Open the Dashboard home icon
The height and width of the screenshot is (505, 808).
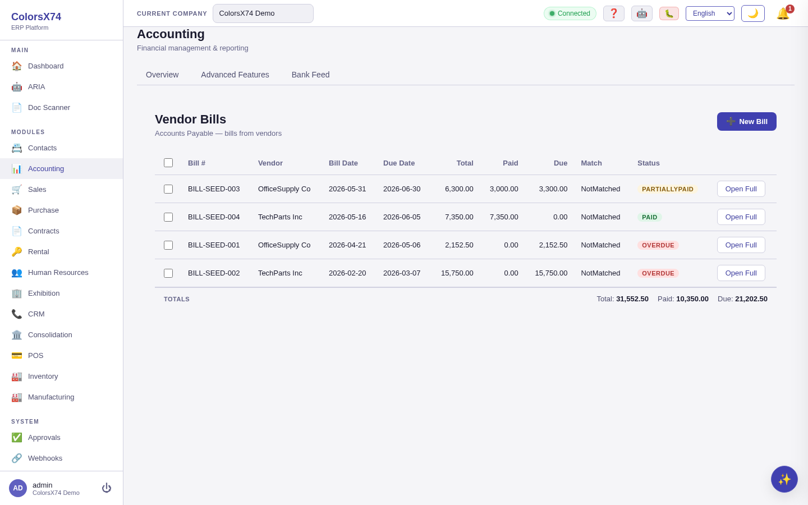(x=17, y=66)
